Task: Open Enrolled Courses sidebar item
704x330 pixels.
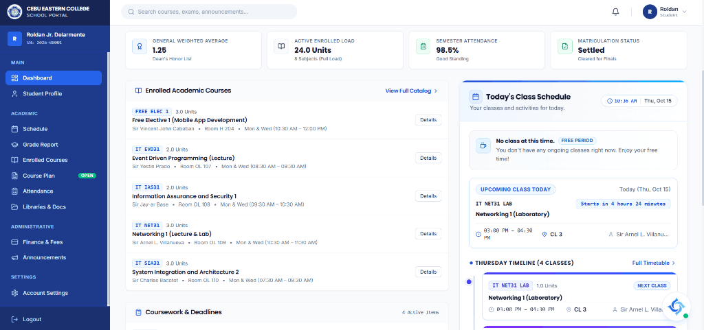Action: (x=54, y=160)
